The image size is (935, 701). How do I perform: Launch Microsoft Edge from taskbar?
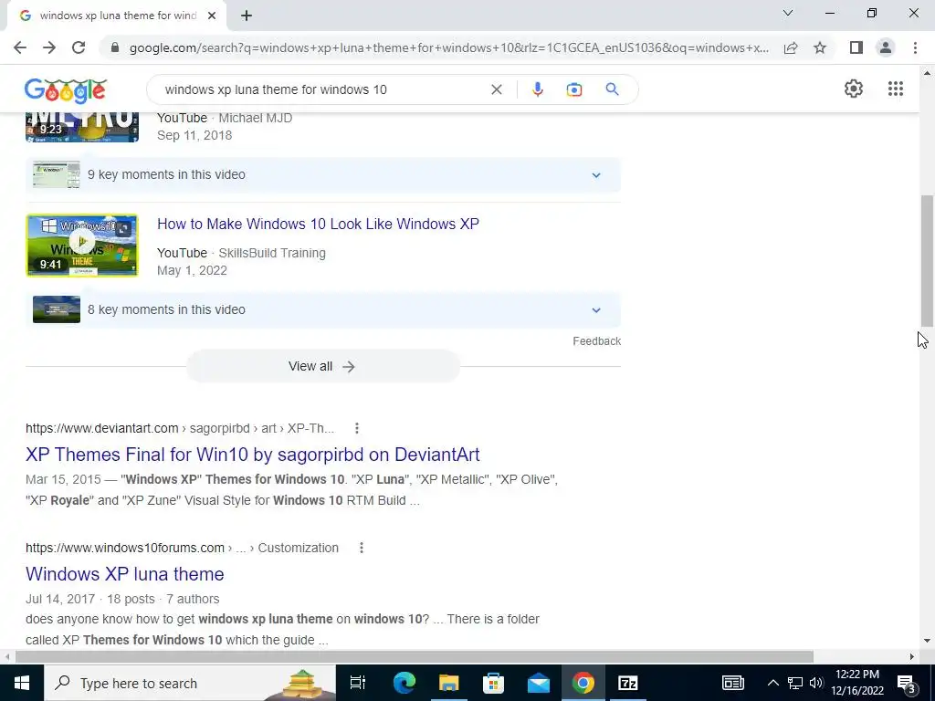point(404,683)
